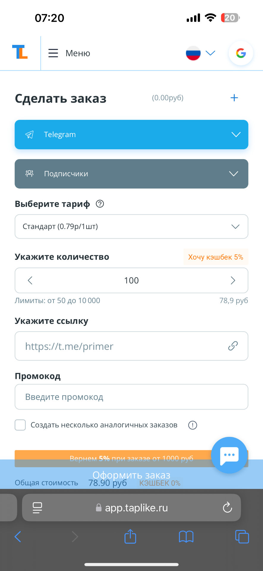Open the live chat bubble
Viewport: 263px width, 571px height.
[x=229, y=455]
